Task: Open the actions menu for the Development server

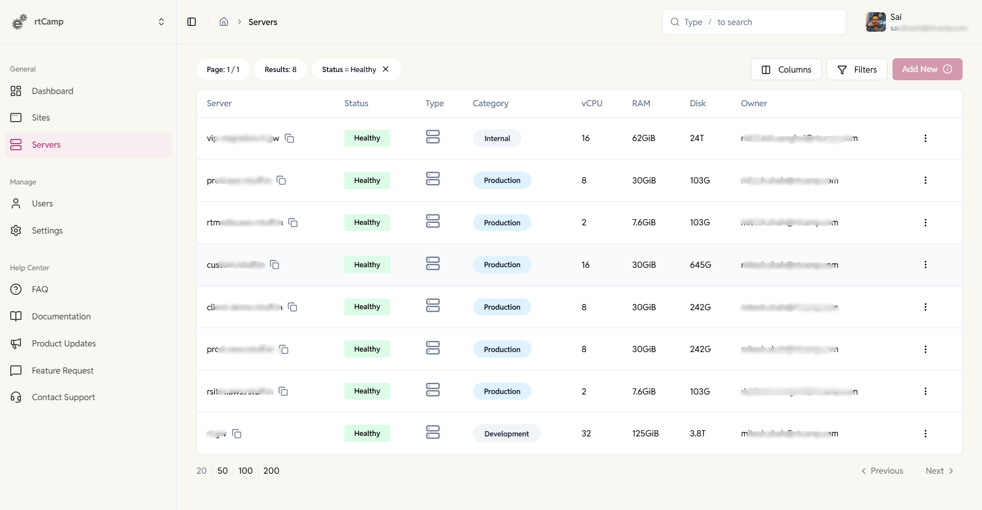Action: 926,433
